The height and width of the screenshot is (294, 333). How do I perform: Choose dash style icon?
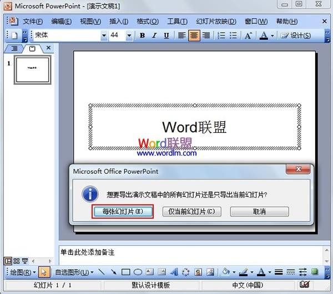tap(290, 272)
